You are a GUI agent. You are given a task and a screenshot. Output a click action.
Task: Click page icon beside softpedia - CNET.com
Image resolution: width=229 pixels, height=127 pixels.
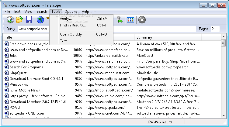coord(6,113)
